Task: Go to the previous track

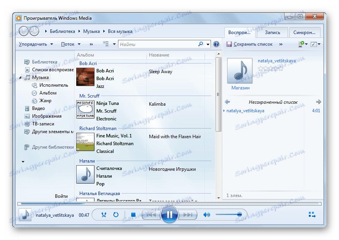Action: click(x=151, y=215)
